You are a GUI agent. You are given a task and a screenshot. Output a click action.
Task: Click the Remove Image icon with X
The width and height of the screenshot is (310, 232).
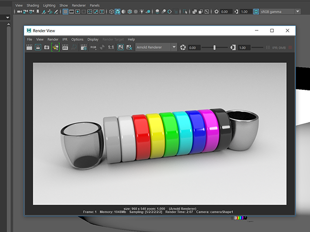129,47
